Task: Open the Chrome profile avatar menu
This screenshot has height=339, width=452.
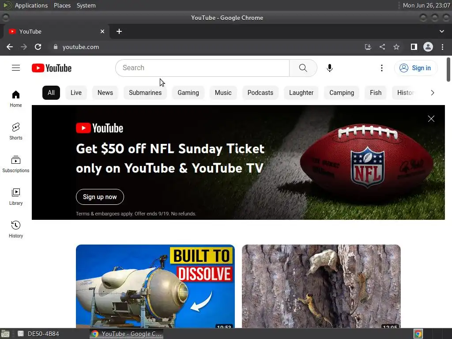Action: coord(428,47)
